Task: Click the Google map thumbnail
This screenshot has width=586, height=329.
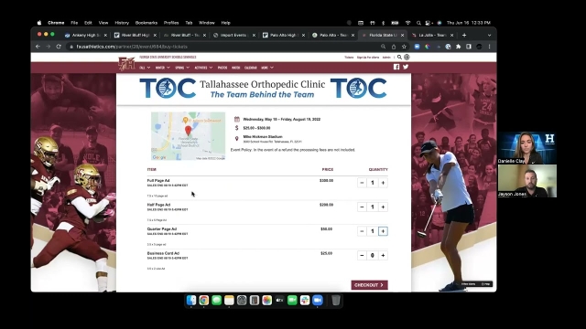Action: [x=188, y=136]
